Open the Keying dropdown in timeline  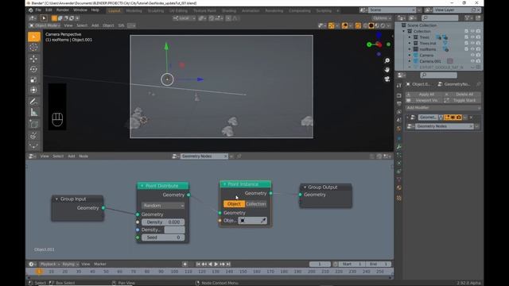pos(70,265)
